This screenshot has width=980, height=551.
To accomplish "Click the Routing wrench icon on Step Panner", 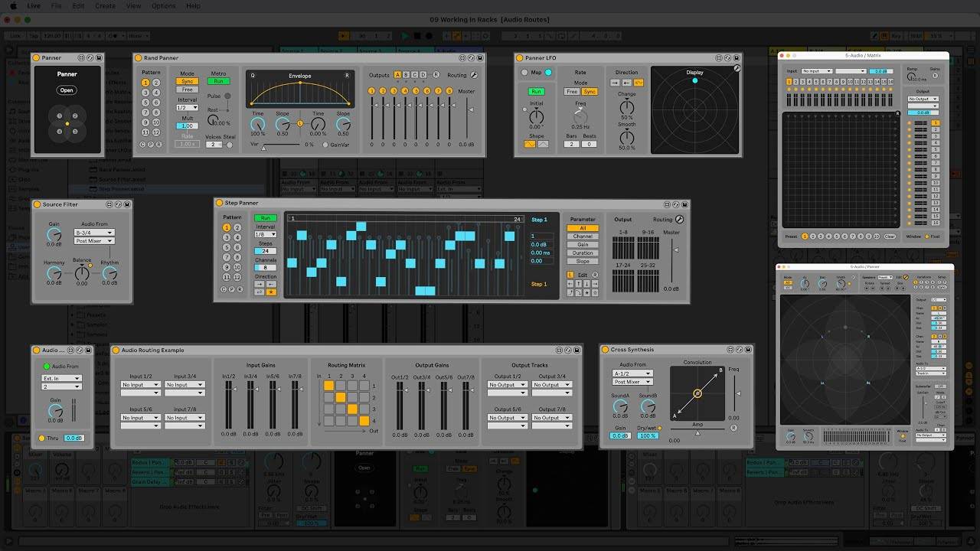I will coord(678,217).
